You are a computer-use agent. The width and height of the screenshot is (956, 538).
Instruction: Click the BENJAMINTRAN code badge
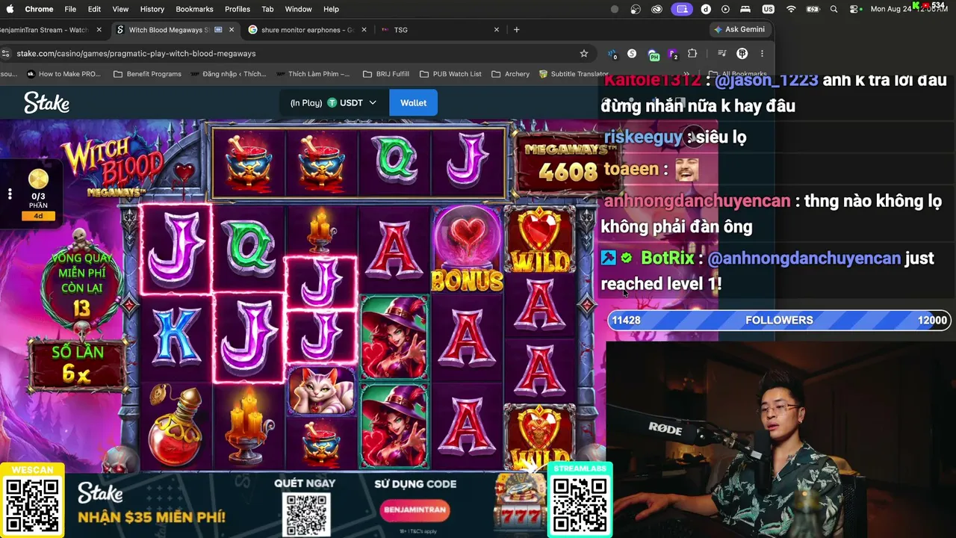click(415, 510)
